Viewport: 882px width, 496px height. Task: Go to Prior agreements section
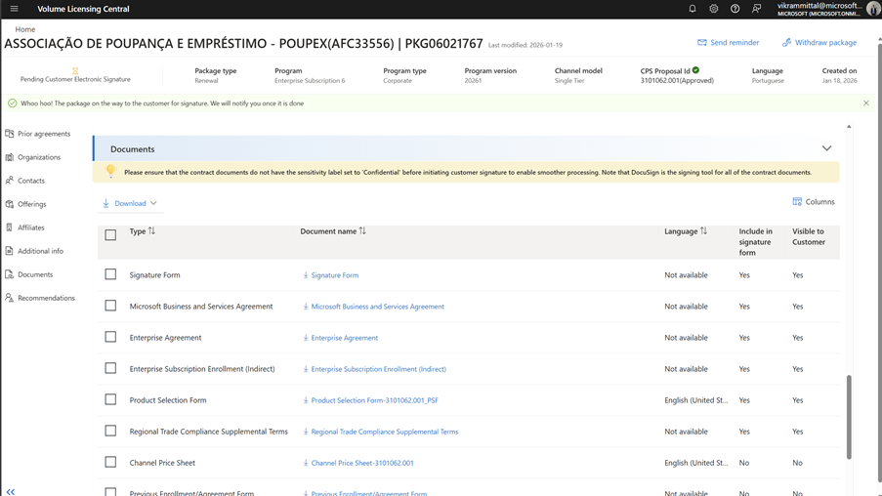coord(44,134)
